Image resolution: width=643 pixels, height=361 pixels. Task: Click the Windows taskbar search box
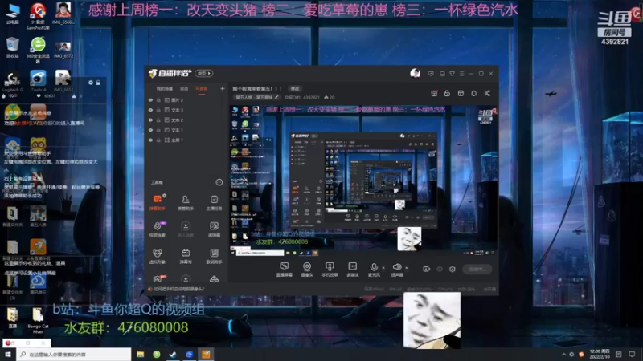74,355
